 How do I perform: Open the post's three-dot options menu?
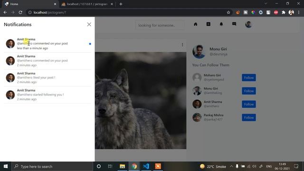pyautogui.click(x=182, y=45)
